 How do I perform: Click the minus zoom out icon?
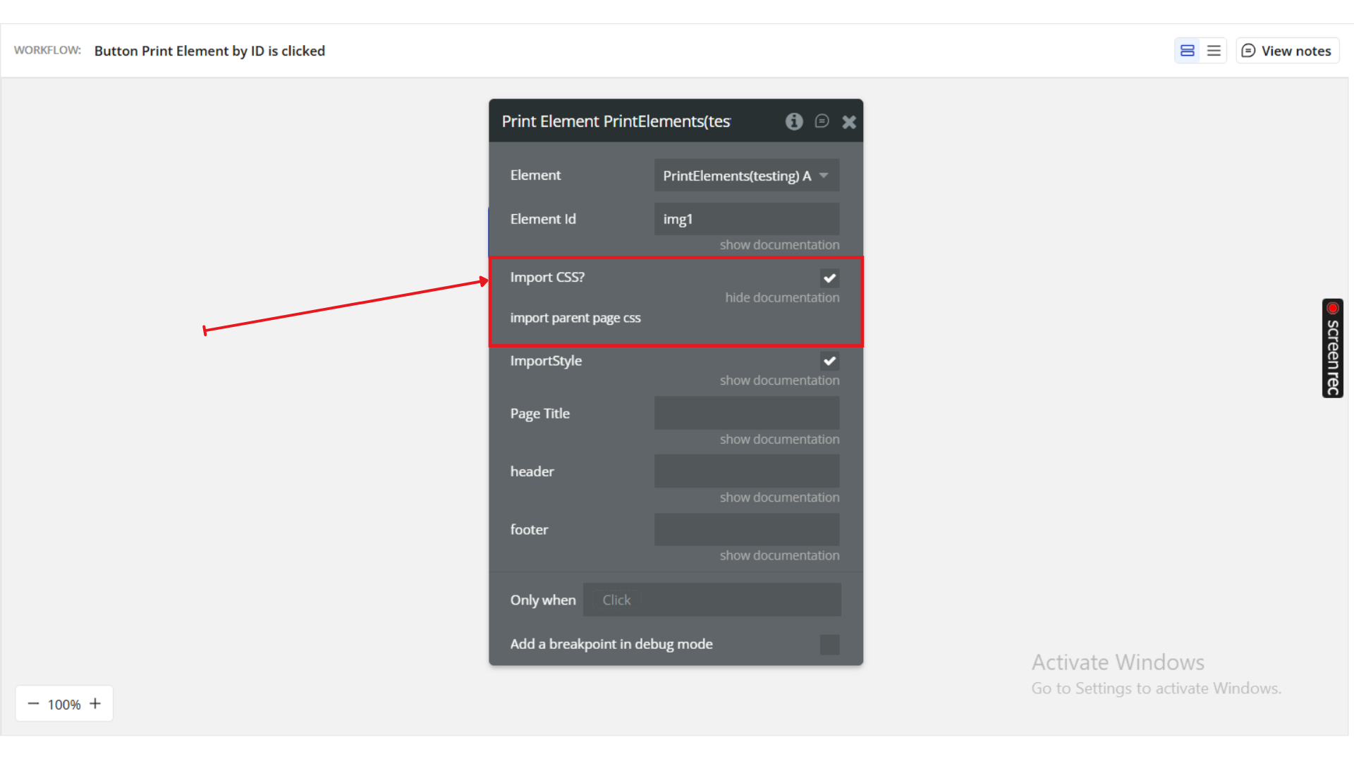coord(33,704)
